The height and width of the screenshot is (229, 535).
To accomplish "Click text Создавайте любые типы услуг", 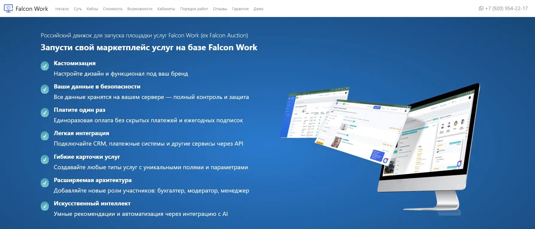I will coord(151,167).
